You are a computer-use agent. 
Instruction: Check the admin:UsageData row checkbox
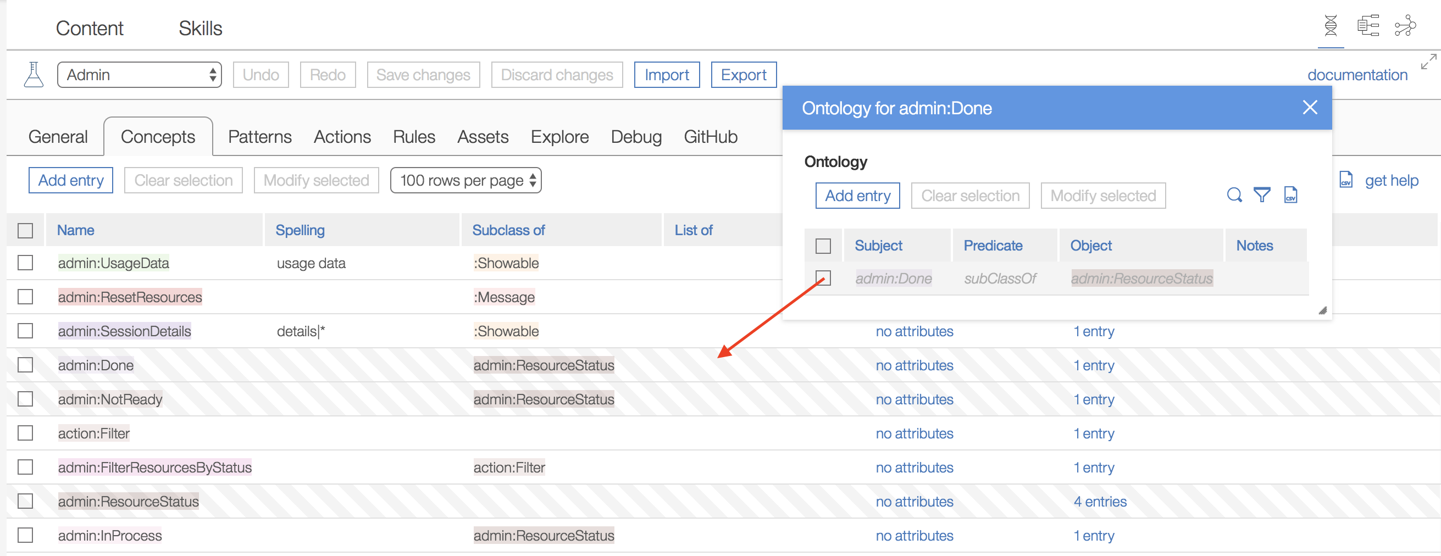(x=25, y=263)
